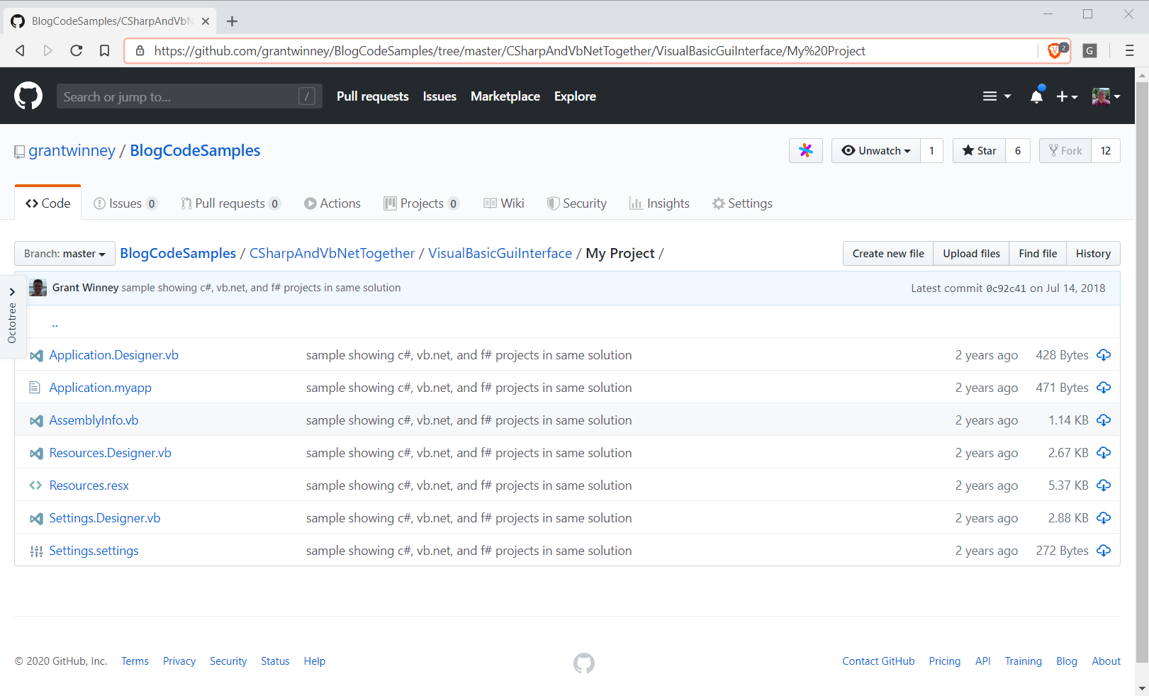
Task: Open the notifications bell icon
Action: coord(1036,96)
